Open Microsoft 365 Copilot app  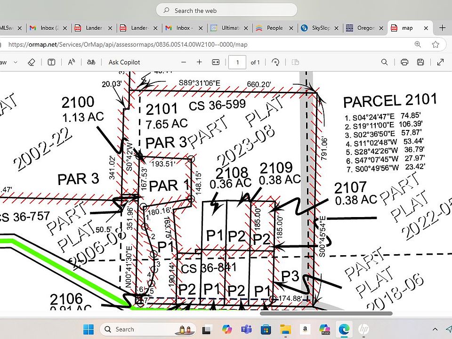tap(324, 329)
